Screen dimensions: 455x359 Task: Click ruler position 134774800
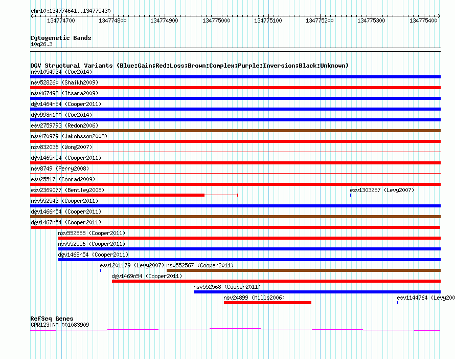(x=112, y=20)
